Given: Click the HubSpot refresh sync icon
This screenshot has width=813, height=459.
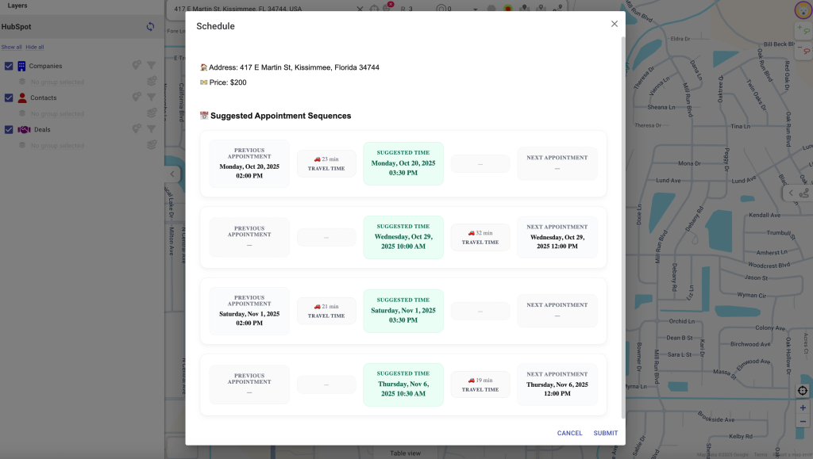Looking at the screenshot, I should click(x=150, y=27).
